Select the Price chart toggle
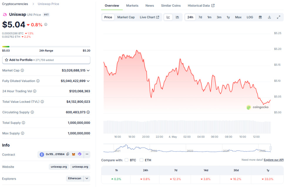Screen dimensions: 289x187 (x=108, y=17)
